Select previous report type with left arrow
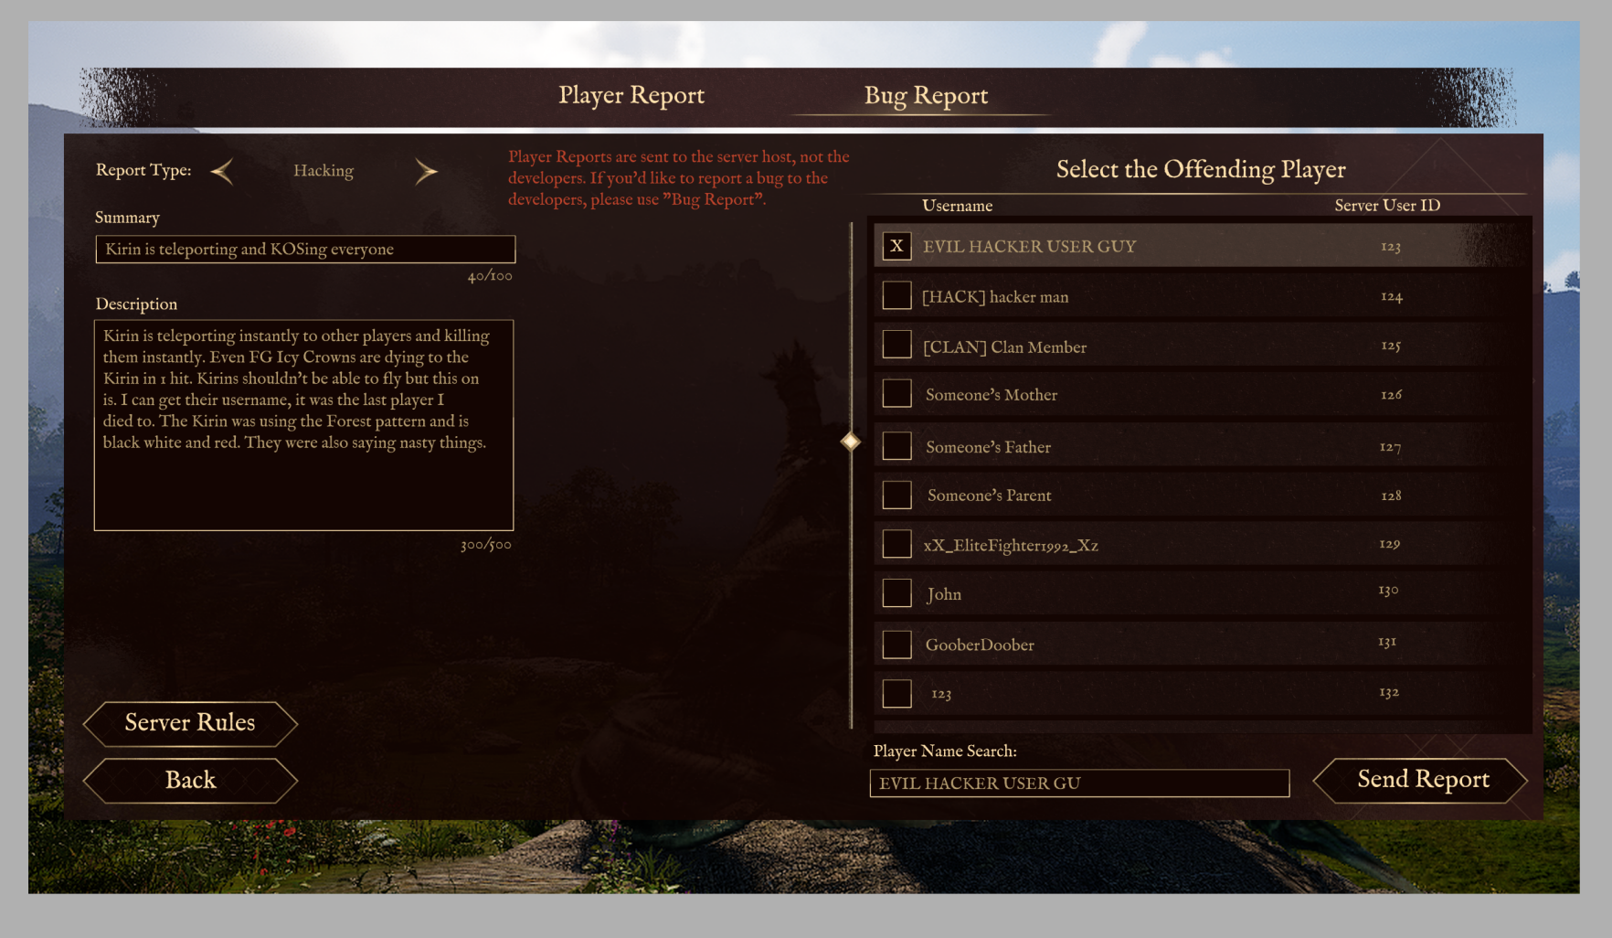The image size is (1612, 938). coord(222,171)
